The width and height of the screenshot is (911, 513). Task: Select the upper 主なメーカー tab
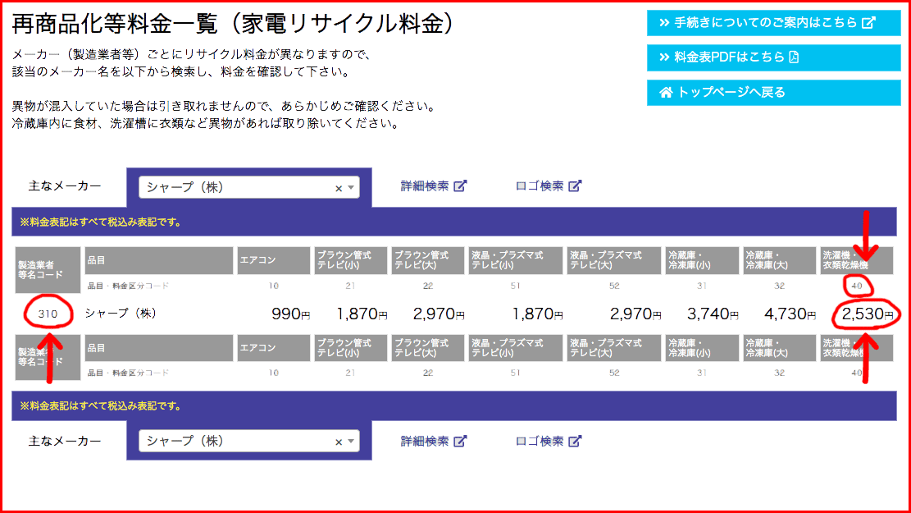65,186
